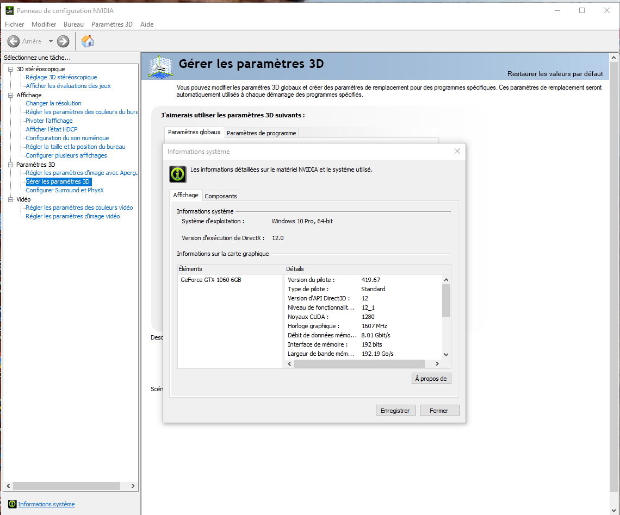Screen dimensions: 620x515
Task: Click the 3D parameters header icon
Action: [160, 66]
